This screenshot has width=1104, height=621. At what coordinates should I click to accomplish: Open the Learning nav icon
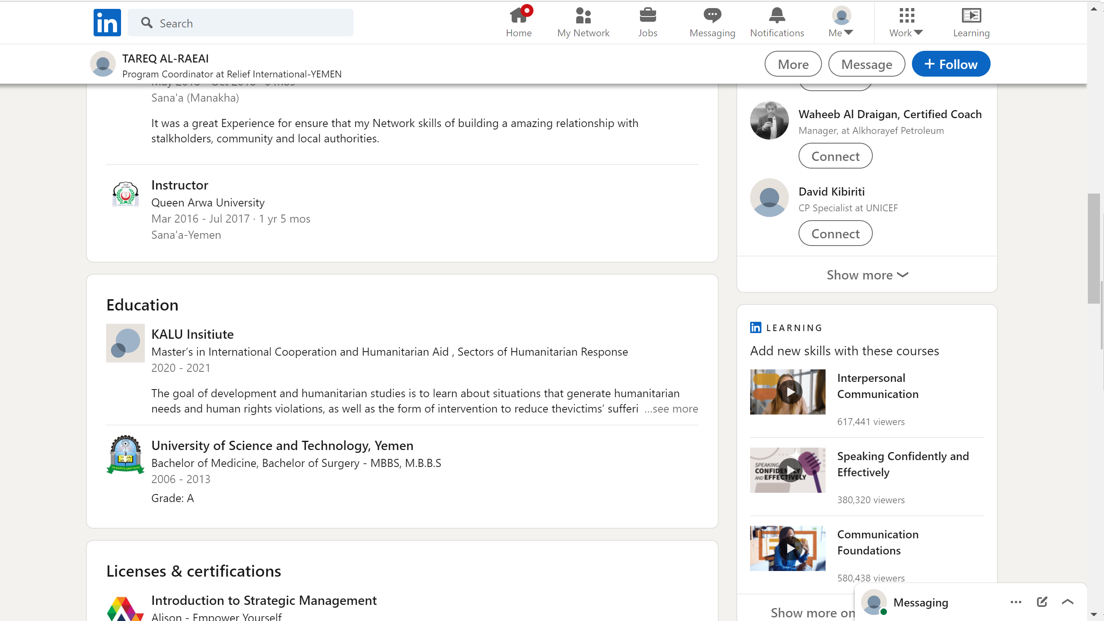point(971,16)
